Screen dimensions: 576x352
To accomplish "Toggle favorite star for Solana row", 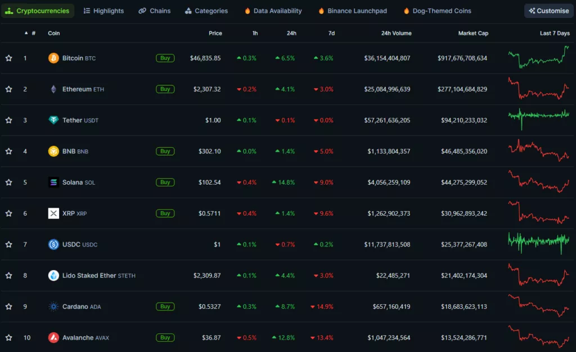I will pos(9,182).
